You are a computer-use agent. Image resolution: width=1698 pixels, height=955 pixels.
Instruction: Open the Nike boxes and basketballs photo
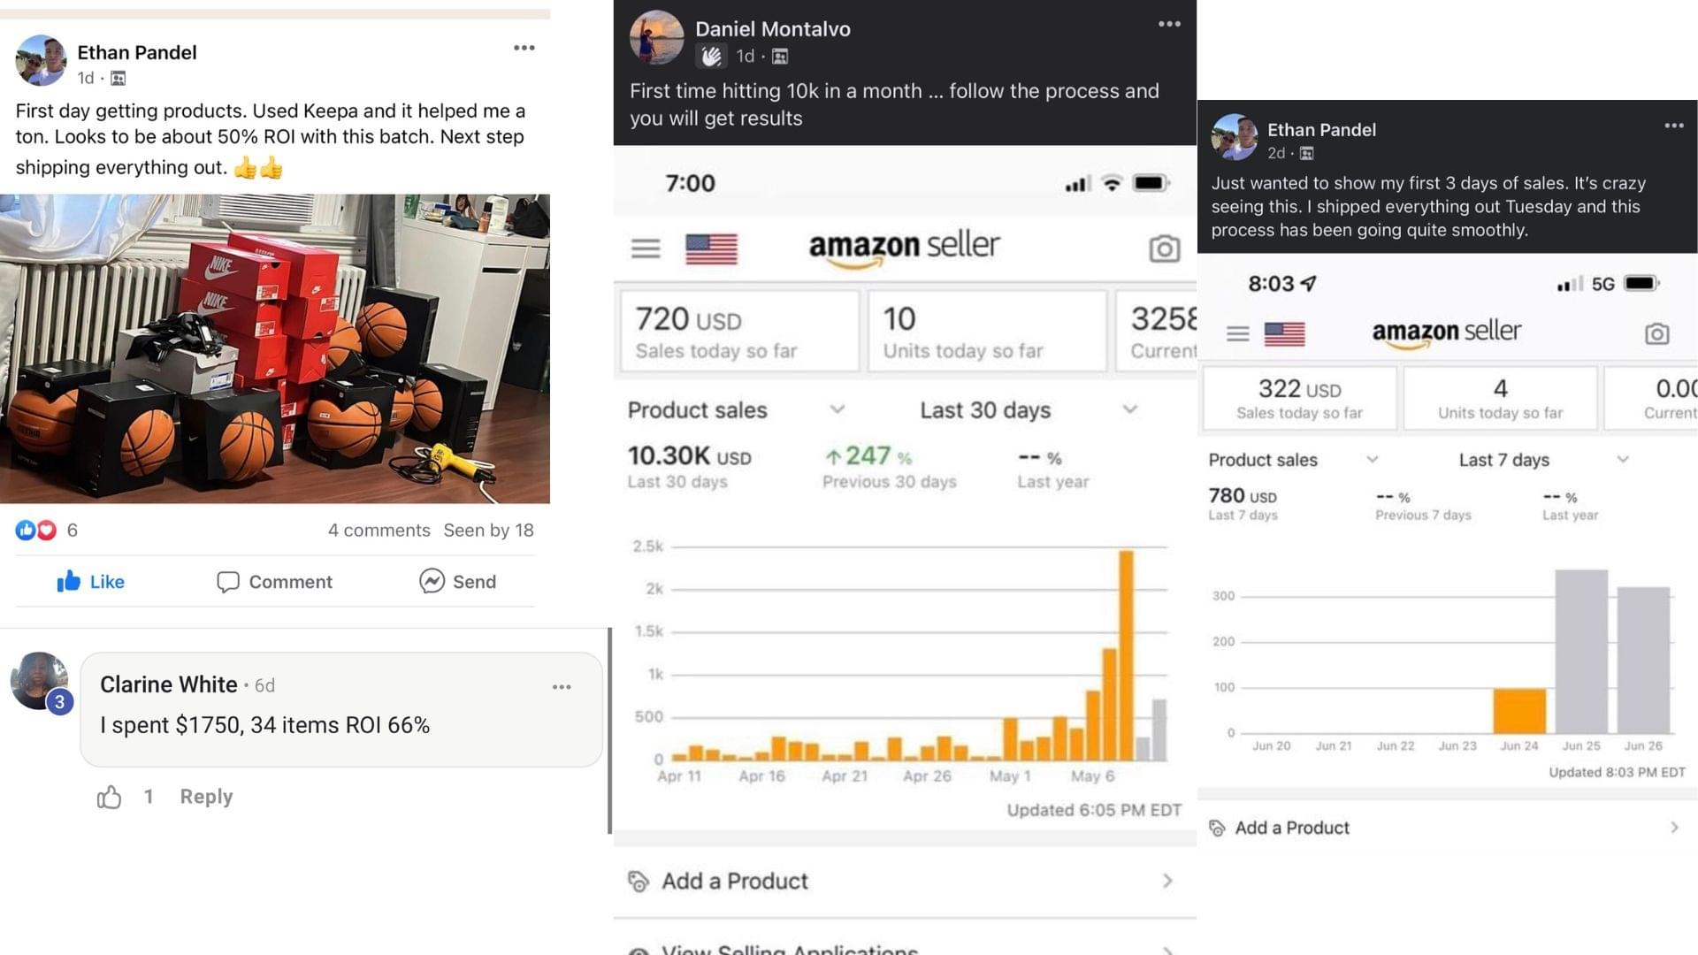pos(275,348)
